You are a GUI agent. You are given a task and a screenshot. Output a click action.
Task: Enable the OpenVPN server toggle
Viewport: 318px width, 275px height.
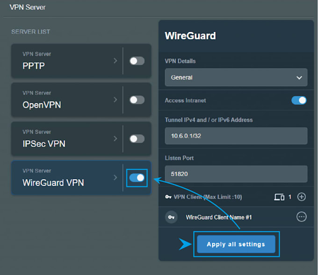(x=137, y=100)
